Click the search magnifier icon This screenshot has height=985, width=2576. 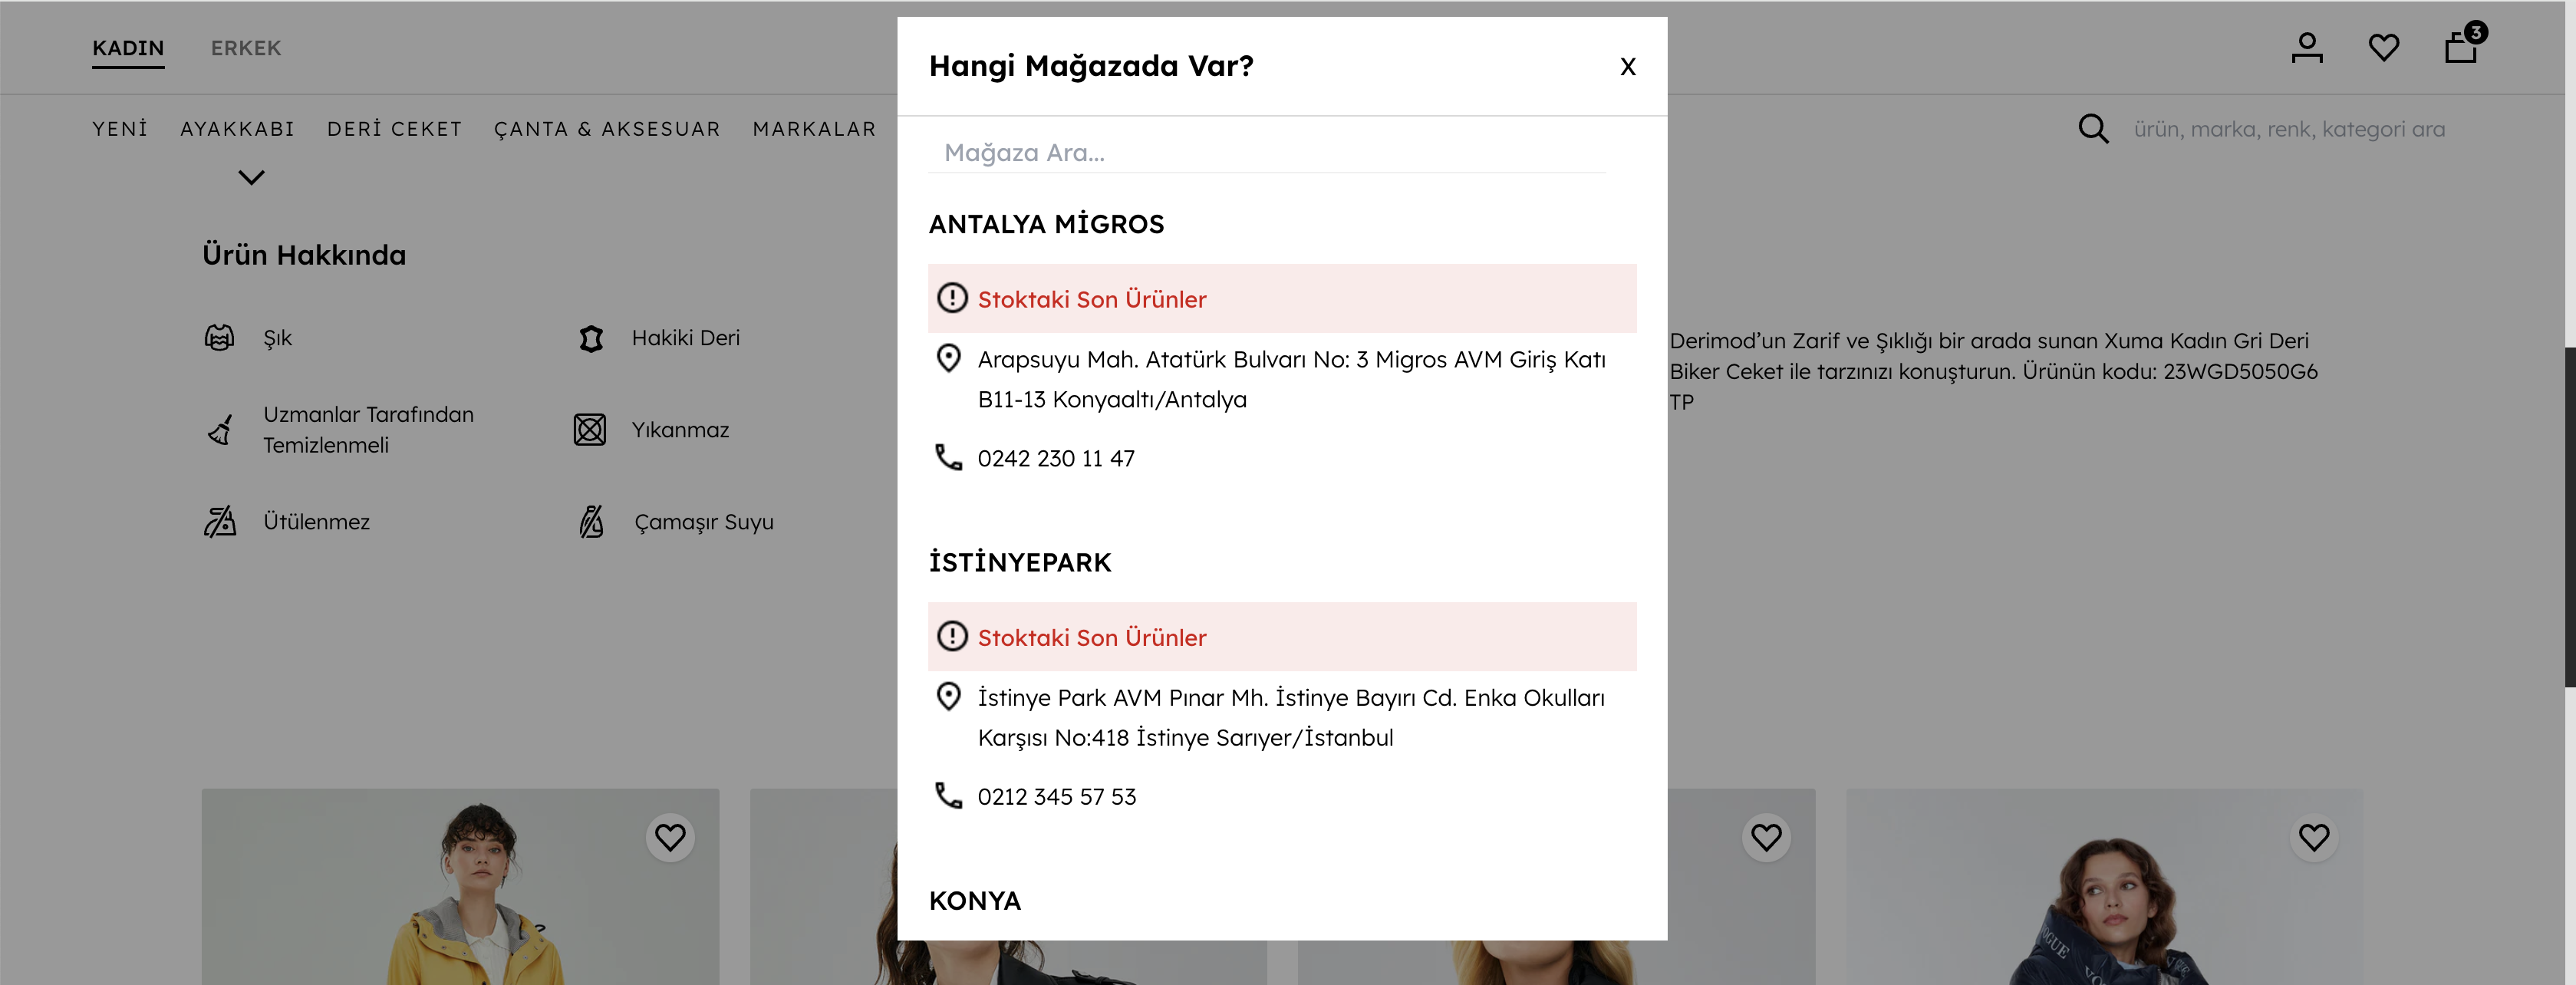pyautogui.click(x=2093, y=129)
